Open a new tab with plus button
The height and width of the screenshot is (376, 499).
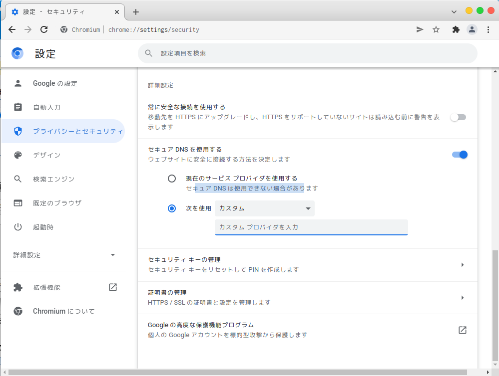click(x=136, y=12)
